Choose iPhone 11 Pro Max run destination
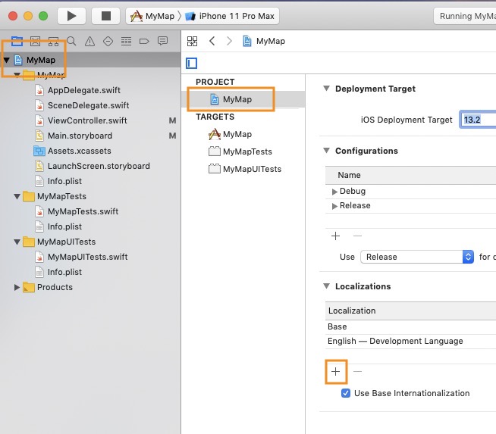Image resolution: width=496 pixels, height=434 pixels. click(230, 16)
